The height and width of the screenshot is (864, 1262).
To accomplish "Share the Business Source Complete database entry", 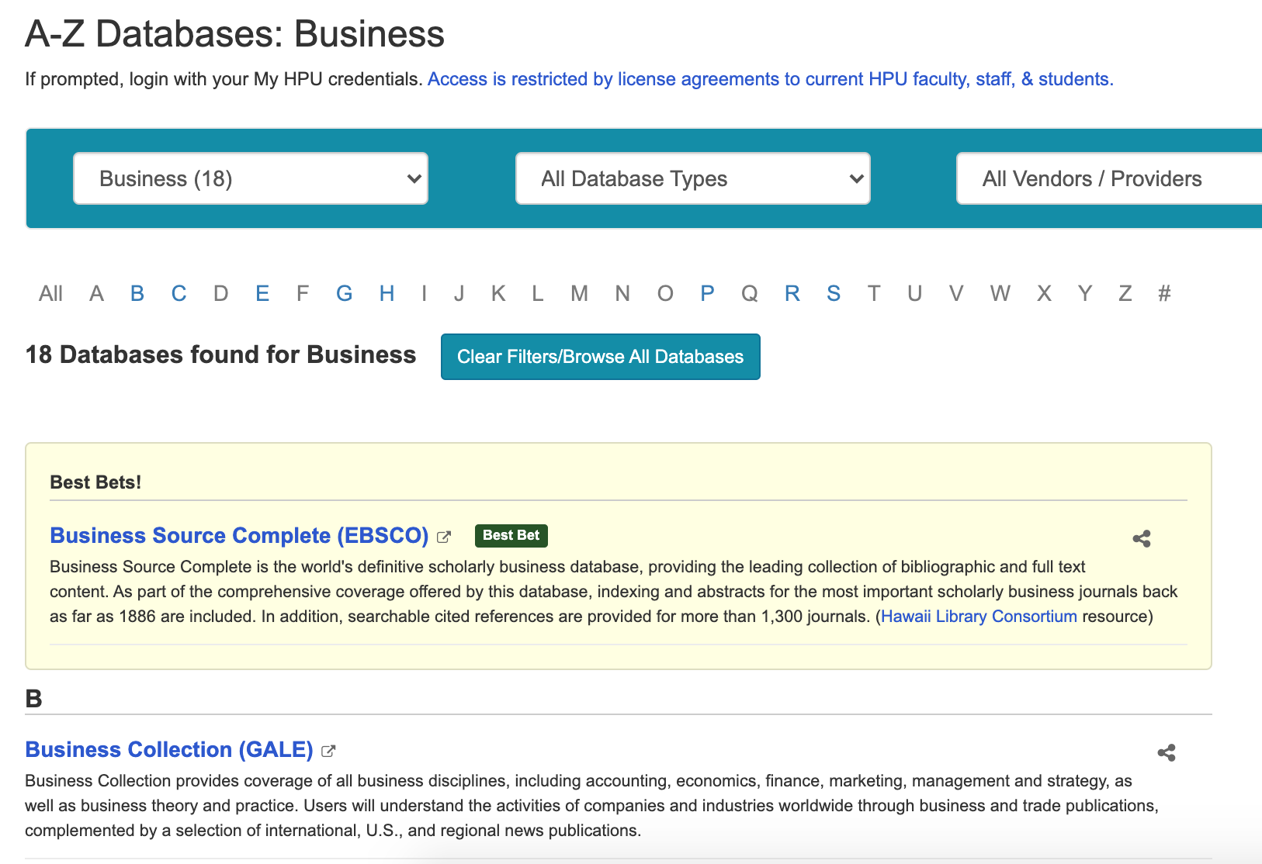I will (x=1141, y=538).
